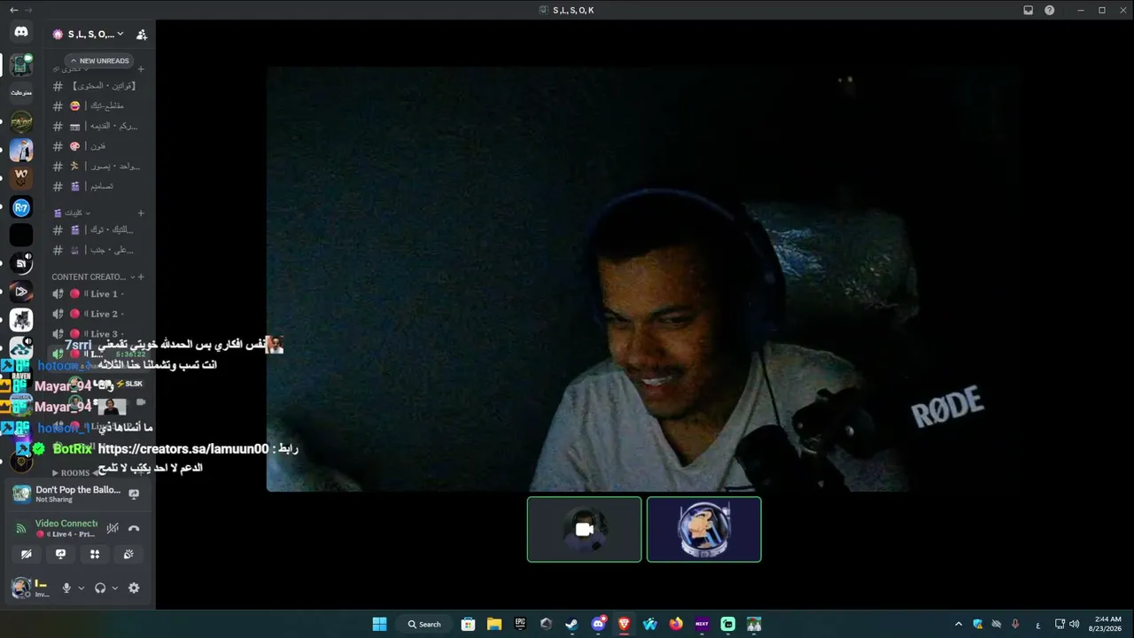Open Steam from the taskbar
This screenshot has height=638, width=1134.
tap(572, 624)
